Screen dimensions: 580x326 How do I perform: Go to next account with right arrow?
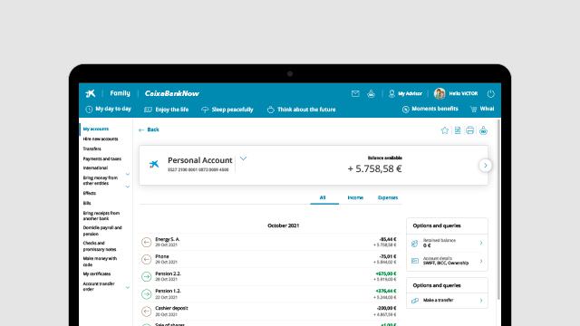pyautogui.click(x=486, y=165)
